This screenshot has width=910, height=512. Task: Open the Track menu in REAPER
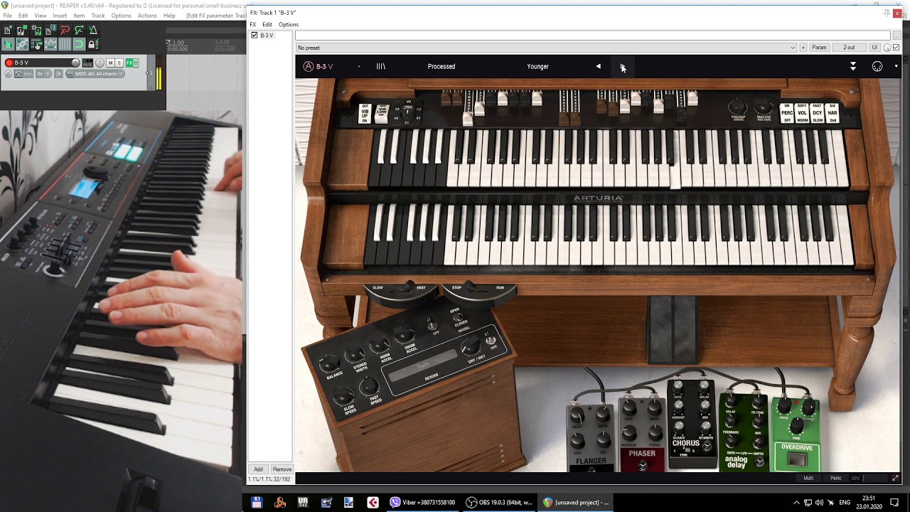[98, 15]
